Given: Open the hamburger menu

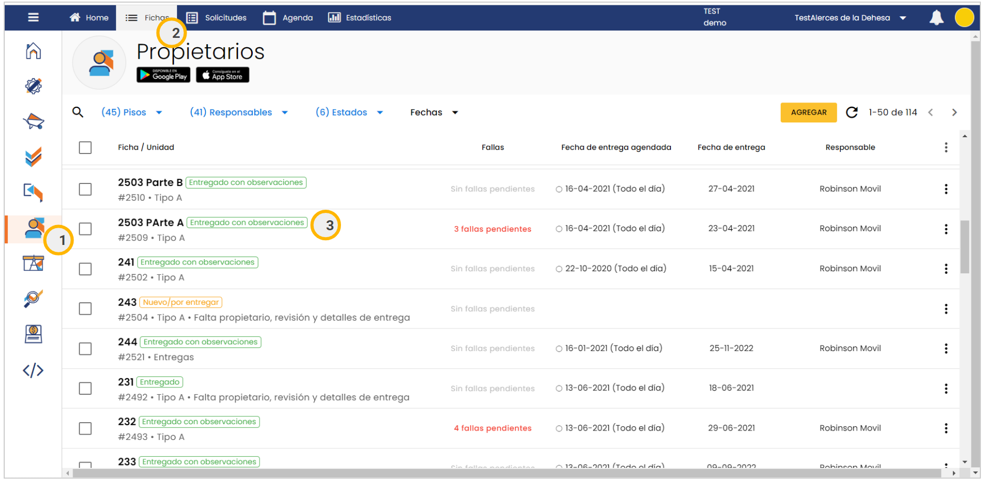Looking at the screenshot, I should click(x=33, y=17).
